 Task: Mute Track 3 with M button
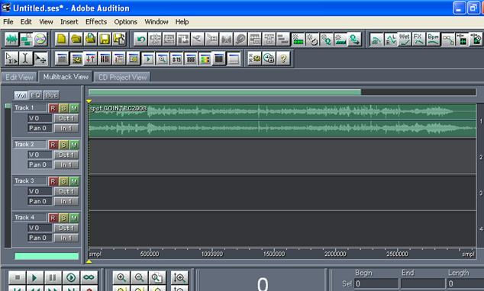pos(74,181)
